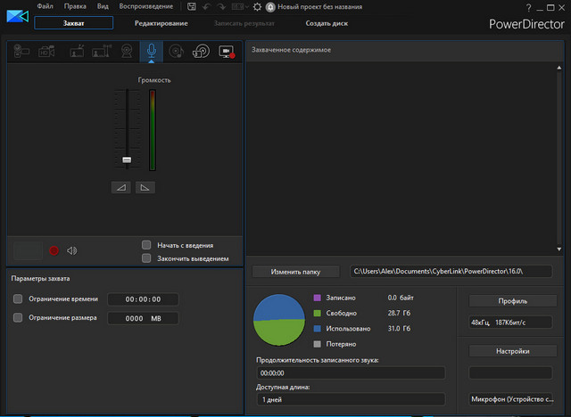This screenshot has height=417, width=571.
Task: Click the fade-out ramp icon
Action: click(145, 187)
